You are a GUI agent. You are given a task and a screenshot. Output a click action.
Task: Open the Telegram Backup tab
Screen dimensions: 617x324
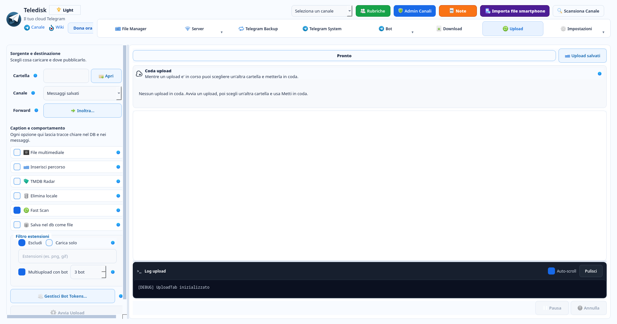(x=258, y=29)
